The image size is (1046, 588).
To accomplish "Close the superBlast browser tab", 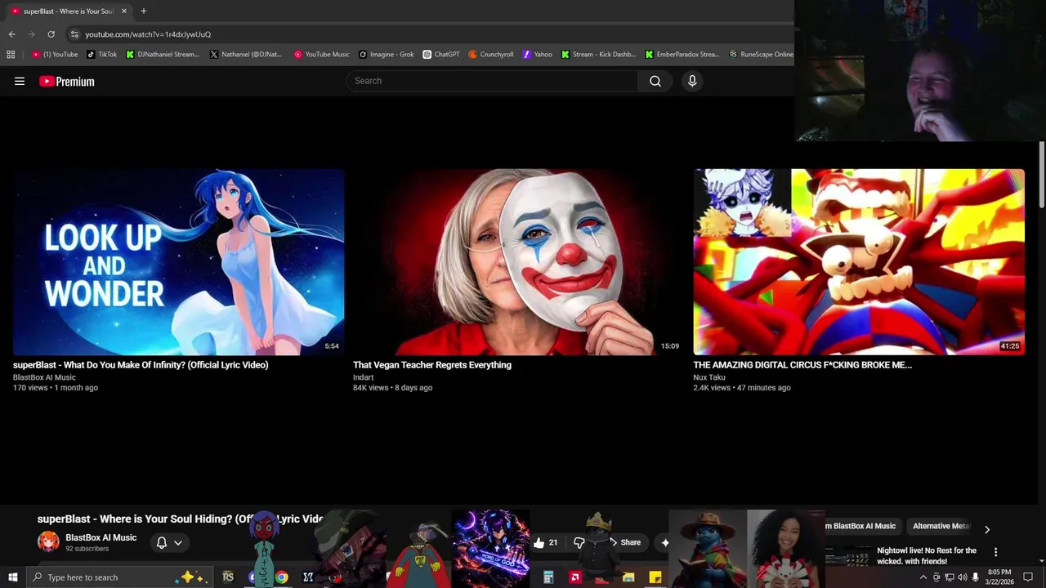I will (124, 11).
